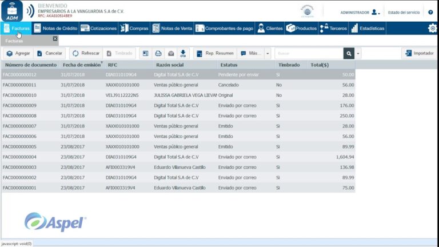The image size is (439, 247).
Task: Open the Clientes menu item
Action: coord(270,28)
